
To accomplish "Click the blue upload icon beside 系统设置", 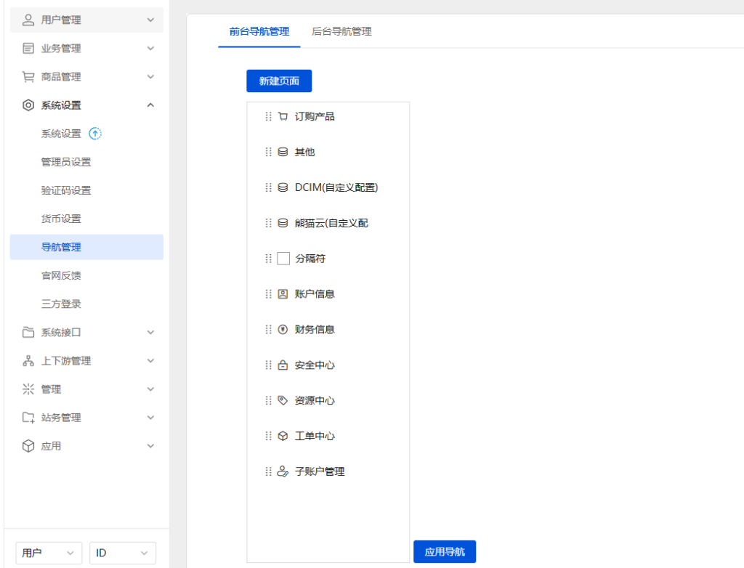I will (95, 133).
